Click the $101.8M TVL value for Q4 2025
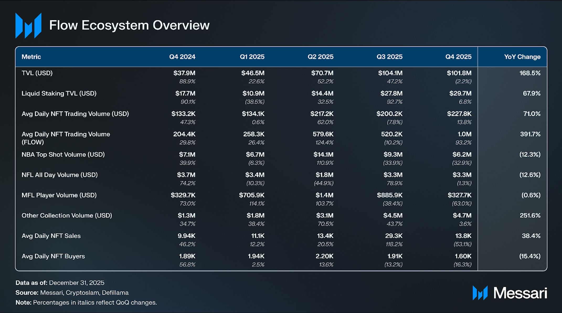The image size is (562, 313). tap(459, 73)
